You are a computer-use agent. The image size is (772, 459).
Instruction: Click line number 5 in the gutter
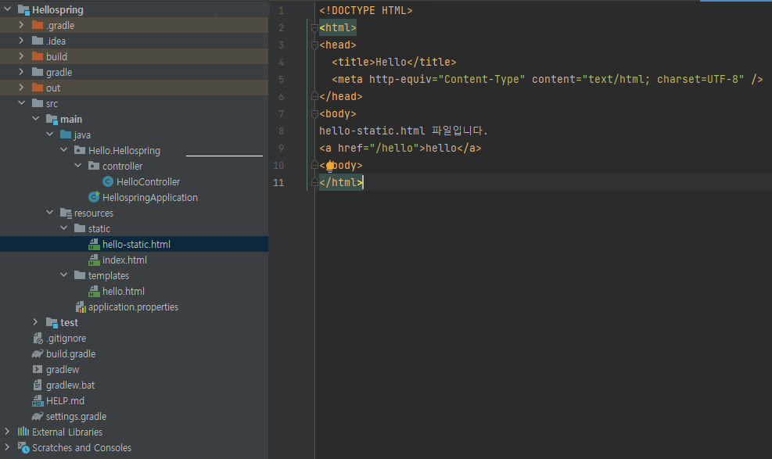pyautogui.click(x=281, y=80)
